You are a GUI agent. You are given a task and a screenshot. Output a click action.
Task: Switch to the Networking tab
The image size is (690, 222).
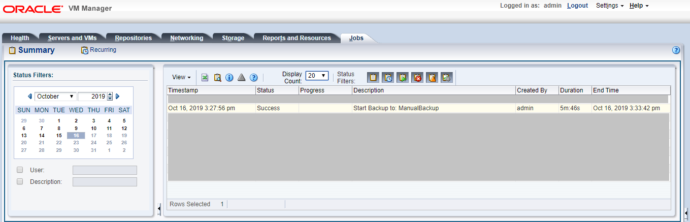click(187, 38)
